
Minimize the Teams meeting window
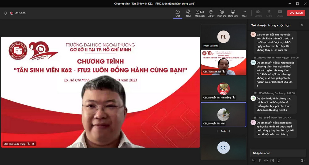click(290, 3)
